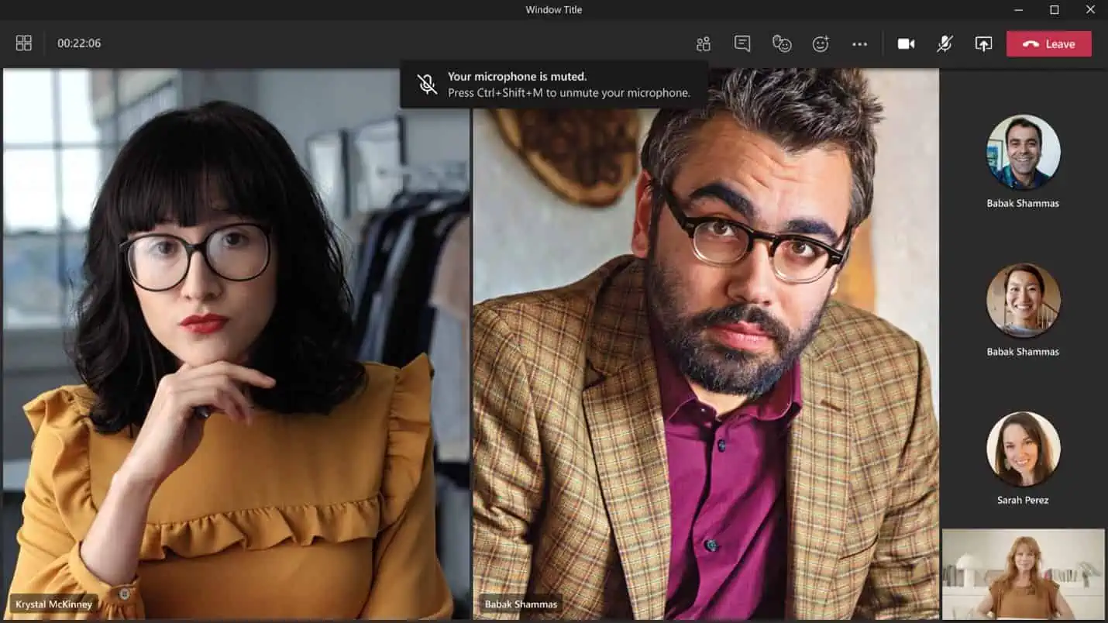1108x623 pixels.
Task: Click the meeting timer 00:22:06
Action: coord(79,43)
